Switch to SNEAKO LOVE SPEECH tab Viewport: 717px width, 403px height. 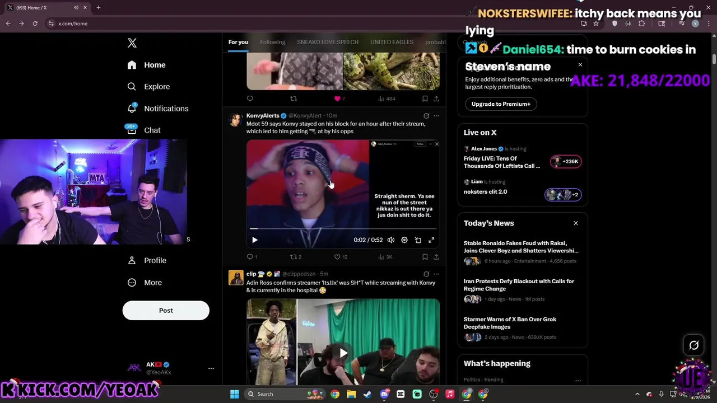(328, 42)
